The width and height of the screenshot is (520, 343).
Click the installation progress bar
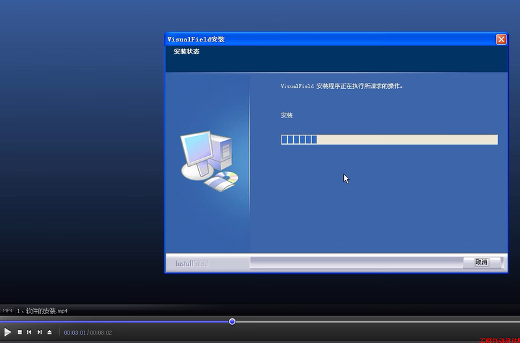click(389, 139)
